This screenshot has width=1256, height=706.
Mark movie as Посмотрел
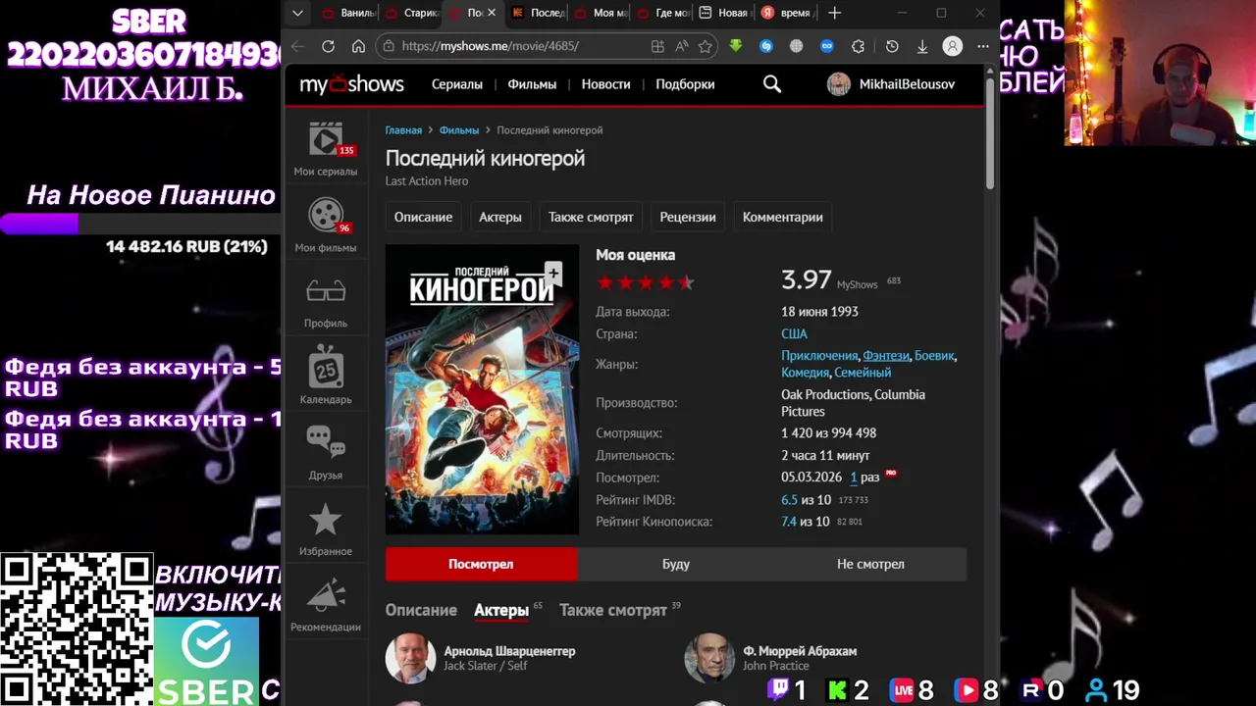(481, 564)
